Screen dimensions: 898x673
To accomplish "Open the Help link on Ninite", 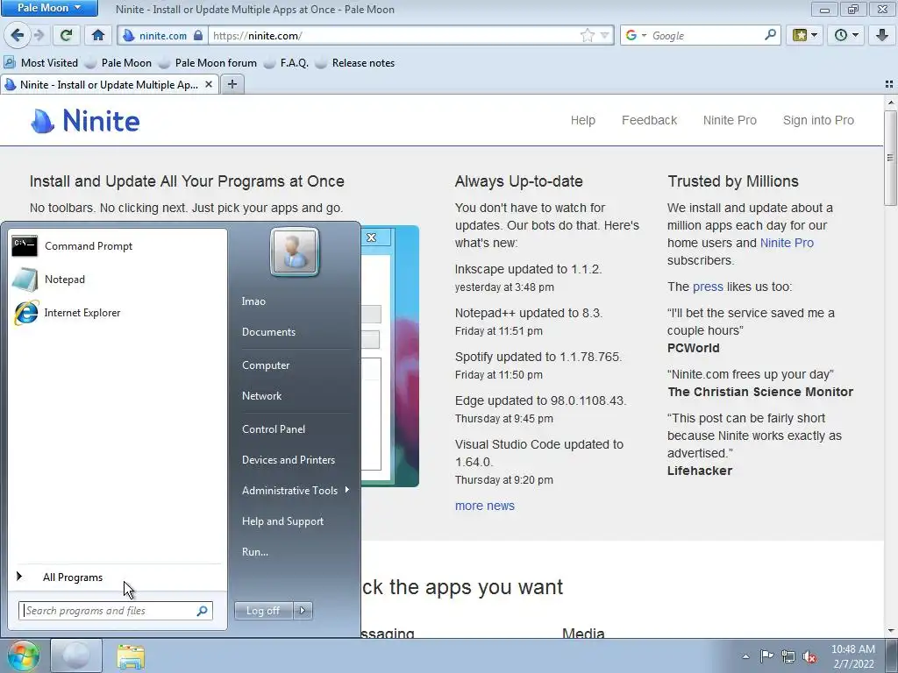I will (583, 120).
